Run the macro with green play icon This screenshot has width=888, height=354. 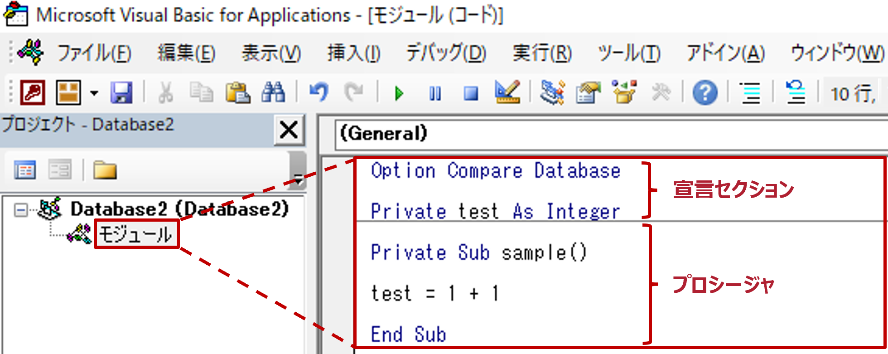[399, 94]
